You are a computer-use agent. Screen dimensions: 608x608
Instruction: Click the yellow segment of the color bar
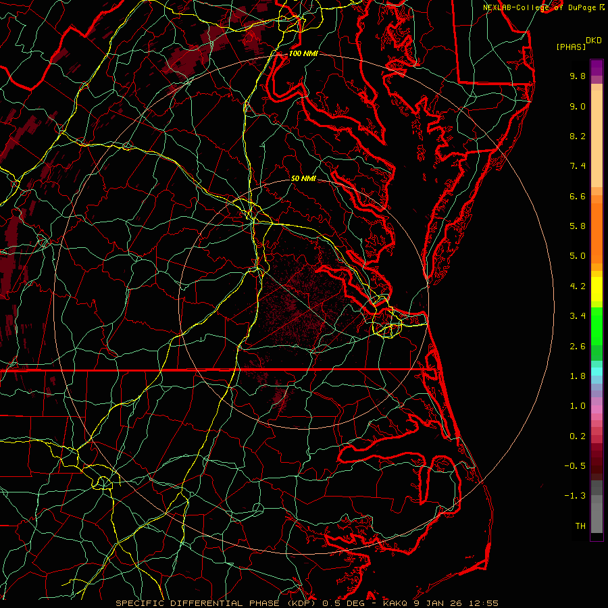(597, 289)
